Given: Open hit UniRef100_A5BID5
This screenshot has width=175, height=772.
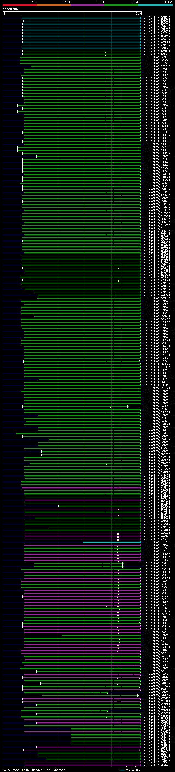Looking at the screenshot, I should 157,30.
